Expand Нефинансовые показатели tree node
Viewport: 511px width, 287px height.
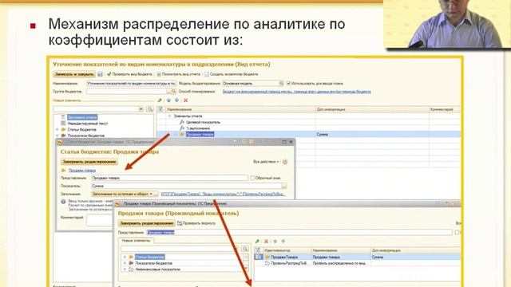[x=125, y=269]
